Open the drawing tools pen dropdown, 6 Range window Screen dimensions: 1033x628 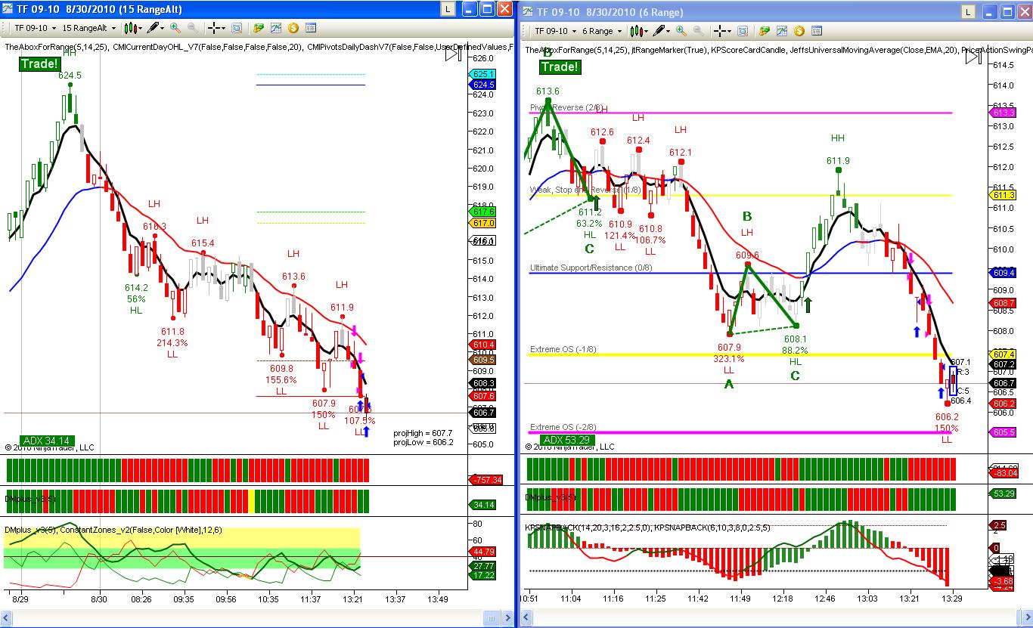(x=663, y=31)
